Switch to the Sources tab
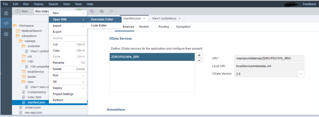Image resolution: width=319 pixels, height=117 pixels. coord(128,27)
